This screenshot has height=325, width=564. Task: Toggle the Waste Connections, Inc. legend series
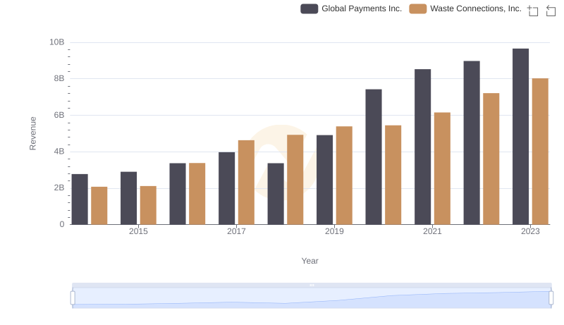465,8
